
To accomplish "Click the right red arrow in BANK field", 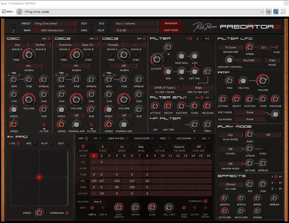I will [38, 30].
